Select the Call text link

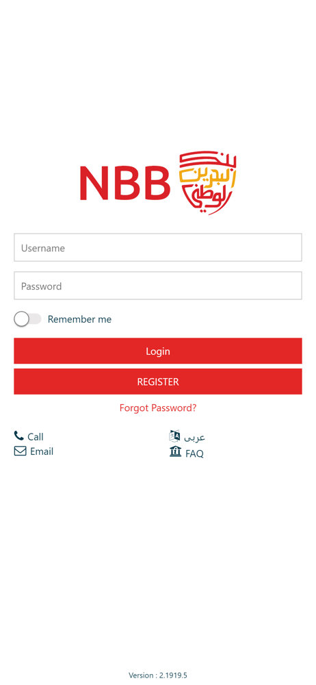click(x=36, y=437)
